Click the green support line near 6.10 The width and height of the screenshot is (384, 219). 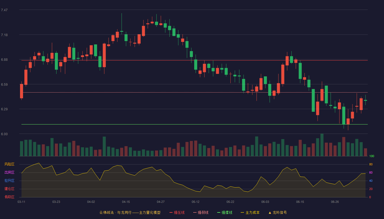194,124
